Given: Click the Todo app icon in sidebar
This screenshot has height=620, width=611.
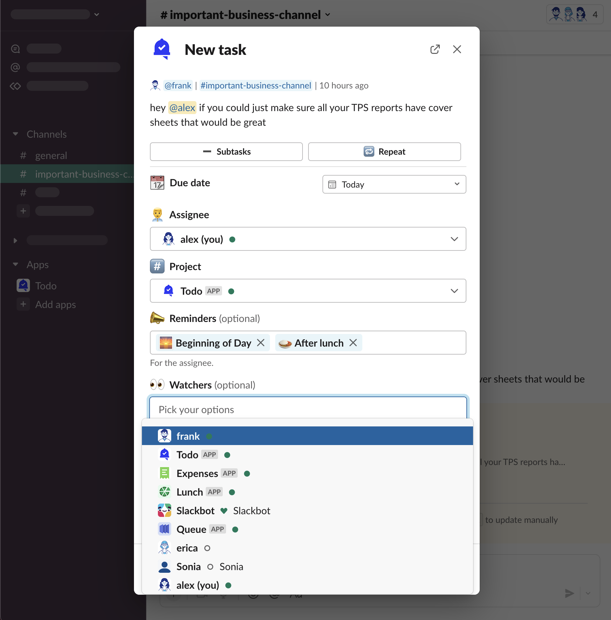Looking at the screenshot, I should [x=23, y=286].
